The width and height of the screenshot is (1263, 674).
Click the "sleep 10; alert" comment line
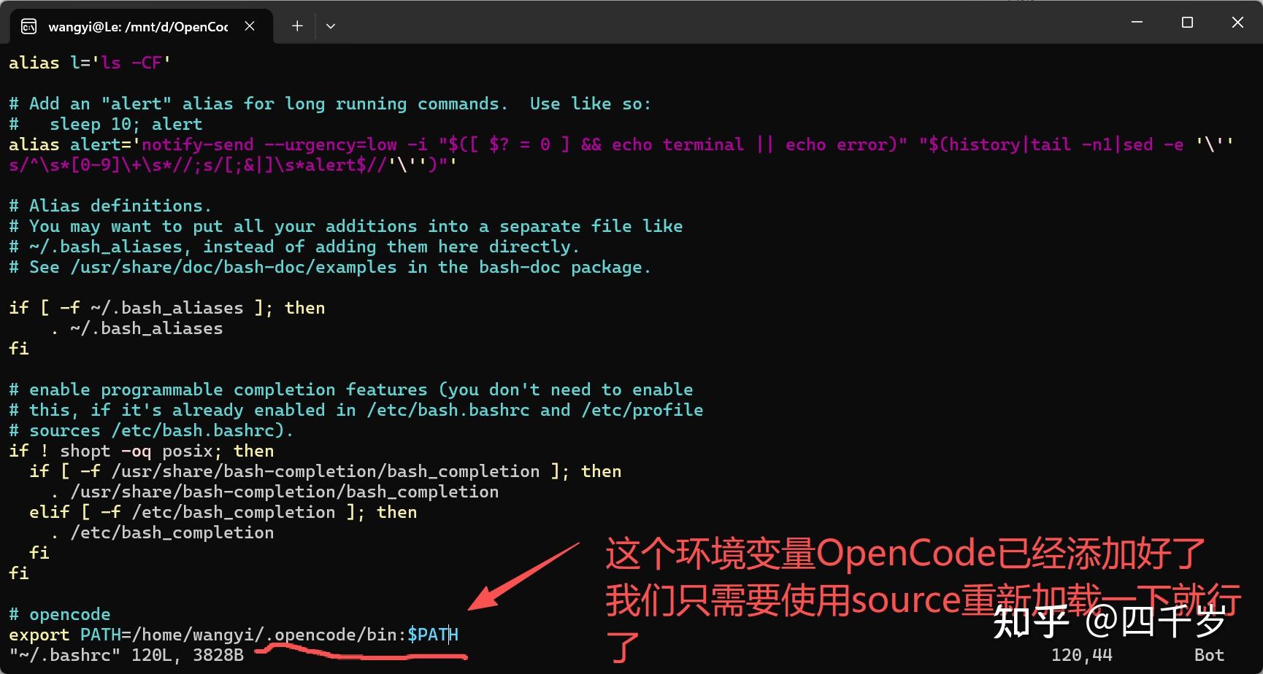click(106, 124)
